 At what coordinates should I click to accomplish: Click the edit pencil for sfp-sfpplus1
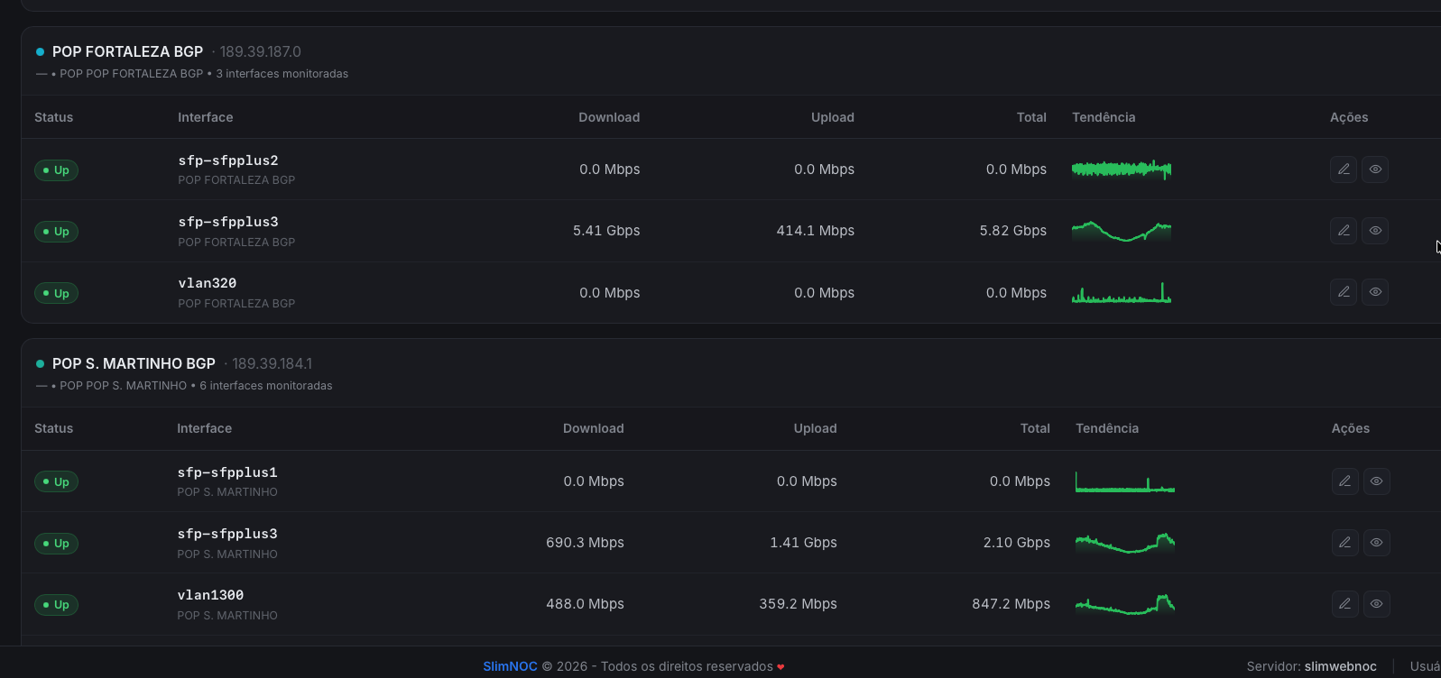1345,481
